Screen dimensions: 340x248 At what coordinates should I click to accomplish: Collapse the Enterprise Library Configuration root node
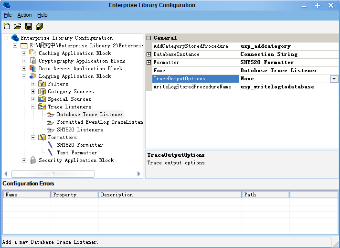[x=6, y=38]
